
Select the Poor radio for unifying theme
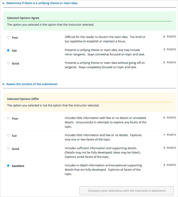(x=8, y=37)
